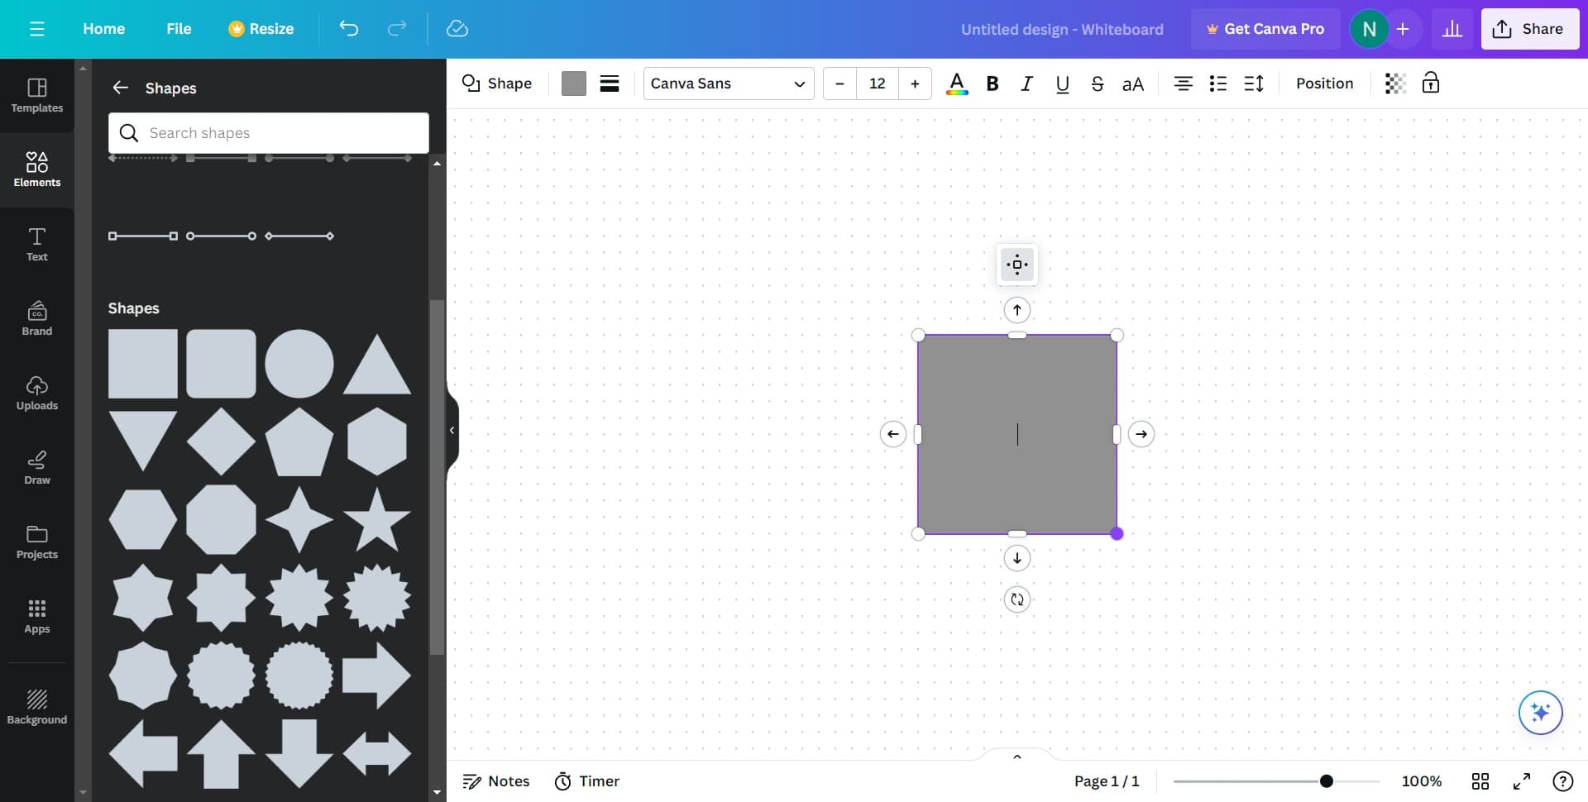Open the File menu
Image resolution: width=1588 pixels, height=802 pixels.
pyautogui.click(x=179, y=29)
